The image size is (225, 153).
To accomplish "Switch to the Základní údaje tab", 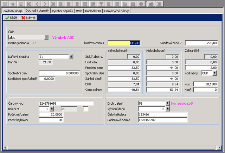I will tap(12, 11).
